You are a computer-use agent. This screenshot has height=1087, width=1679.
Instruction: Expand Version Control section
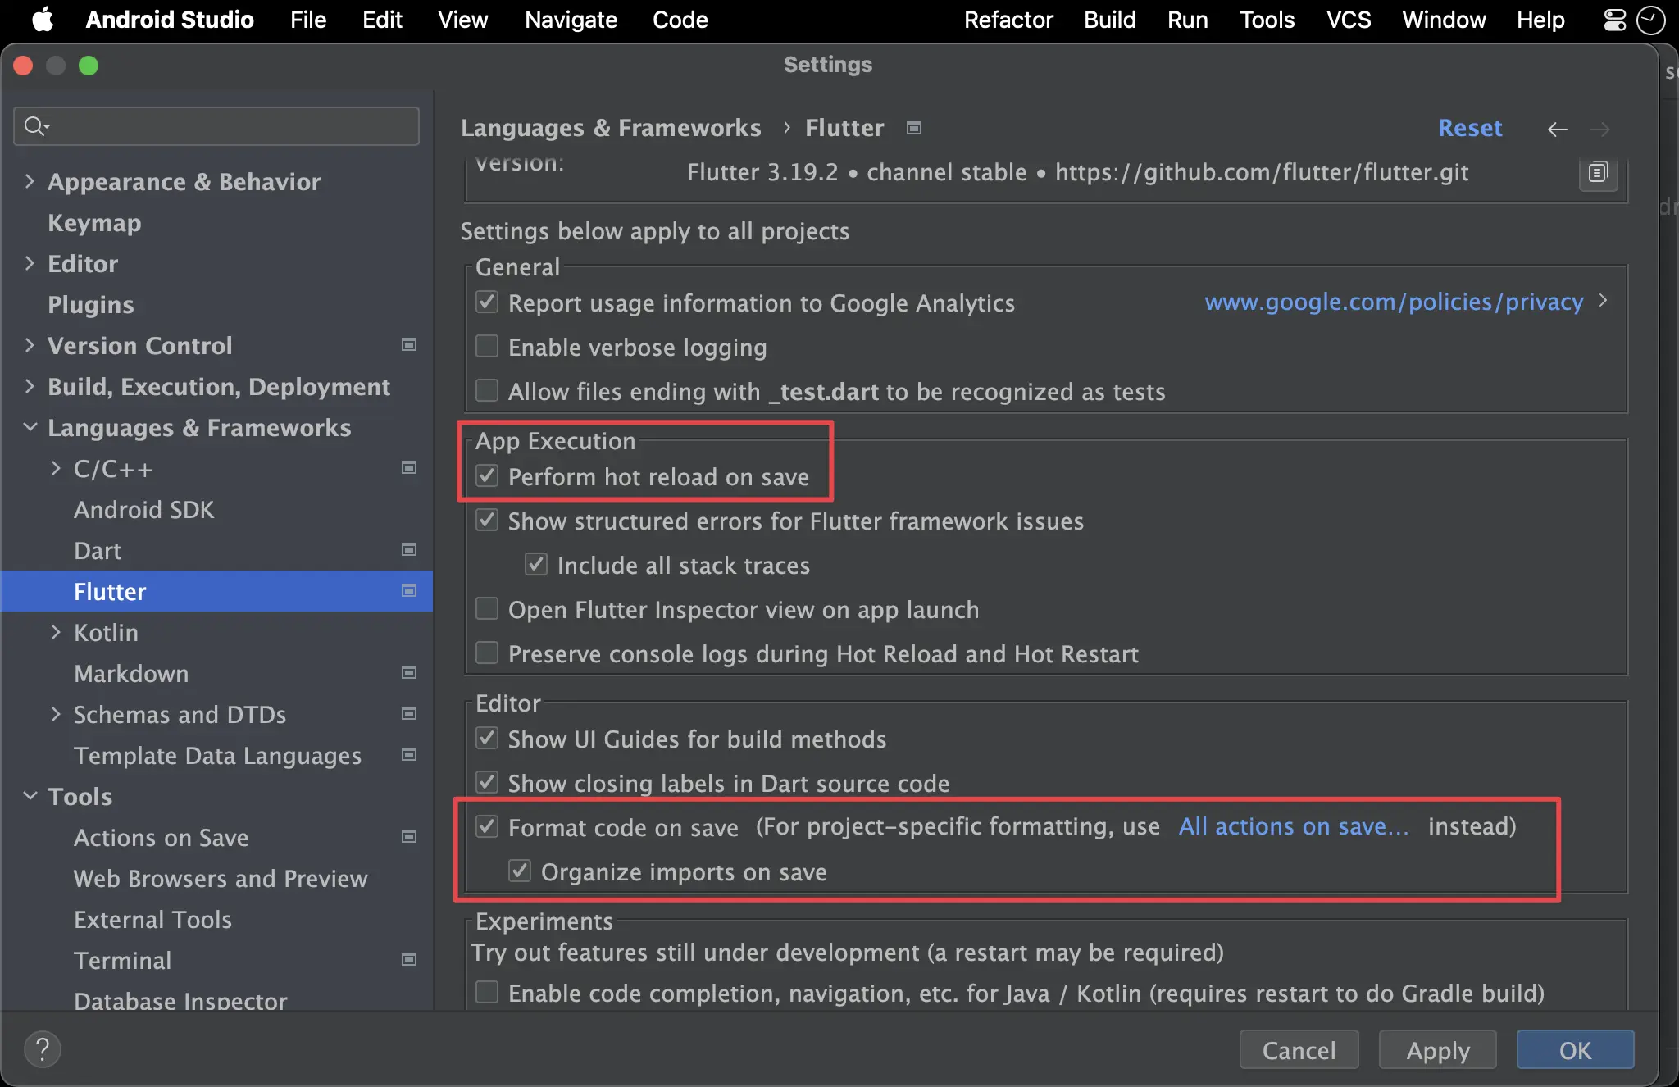click(30, 345)
